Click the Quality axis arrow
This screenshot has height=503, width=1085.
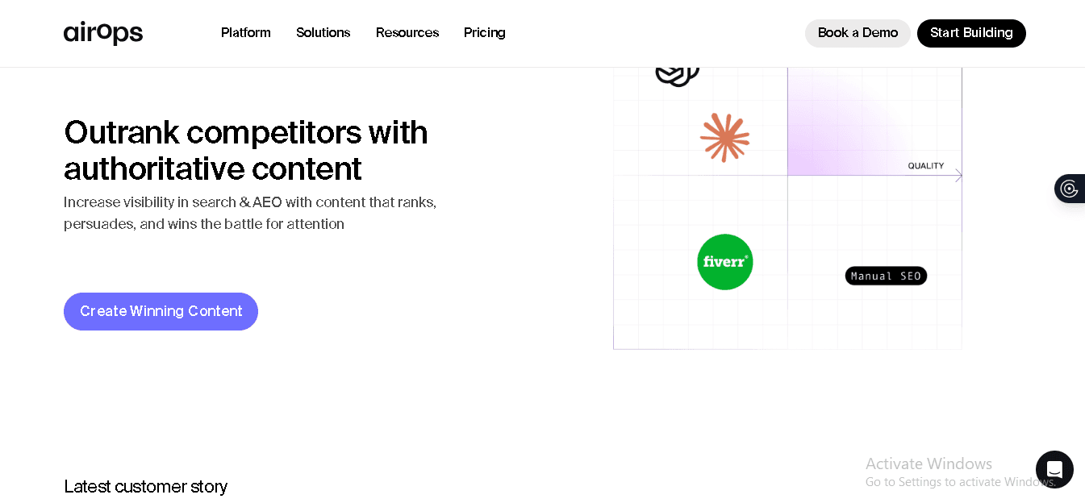tap(958, 176)
